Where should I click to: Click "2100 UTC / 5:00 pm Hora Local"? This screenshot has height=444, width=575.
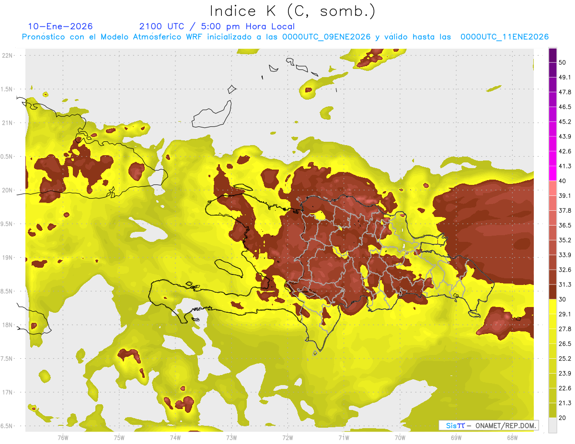(217, 26)
